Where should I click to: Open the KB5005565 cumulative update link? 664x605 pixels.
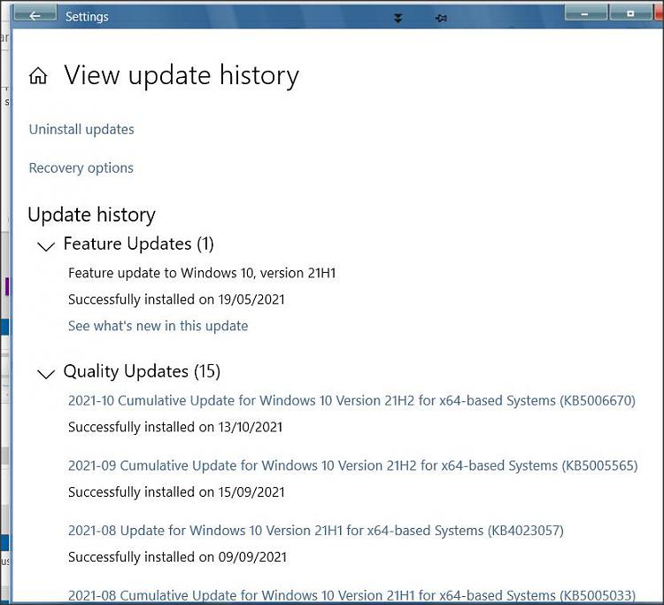click(352, 466)
